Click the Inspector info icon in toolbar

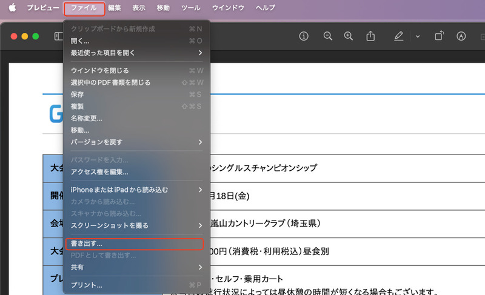pos(304,36)
